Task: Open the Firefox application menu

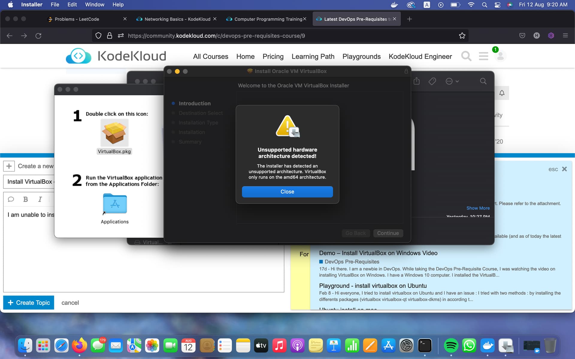Action: 565,36
